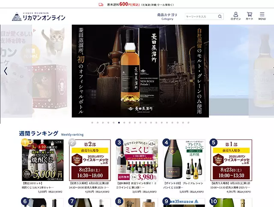Click rank 7 badge
Screen dimensions: 274x207
point(72,201)
